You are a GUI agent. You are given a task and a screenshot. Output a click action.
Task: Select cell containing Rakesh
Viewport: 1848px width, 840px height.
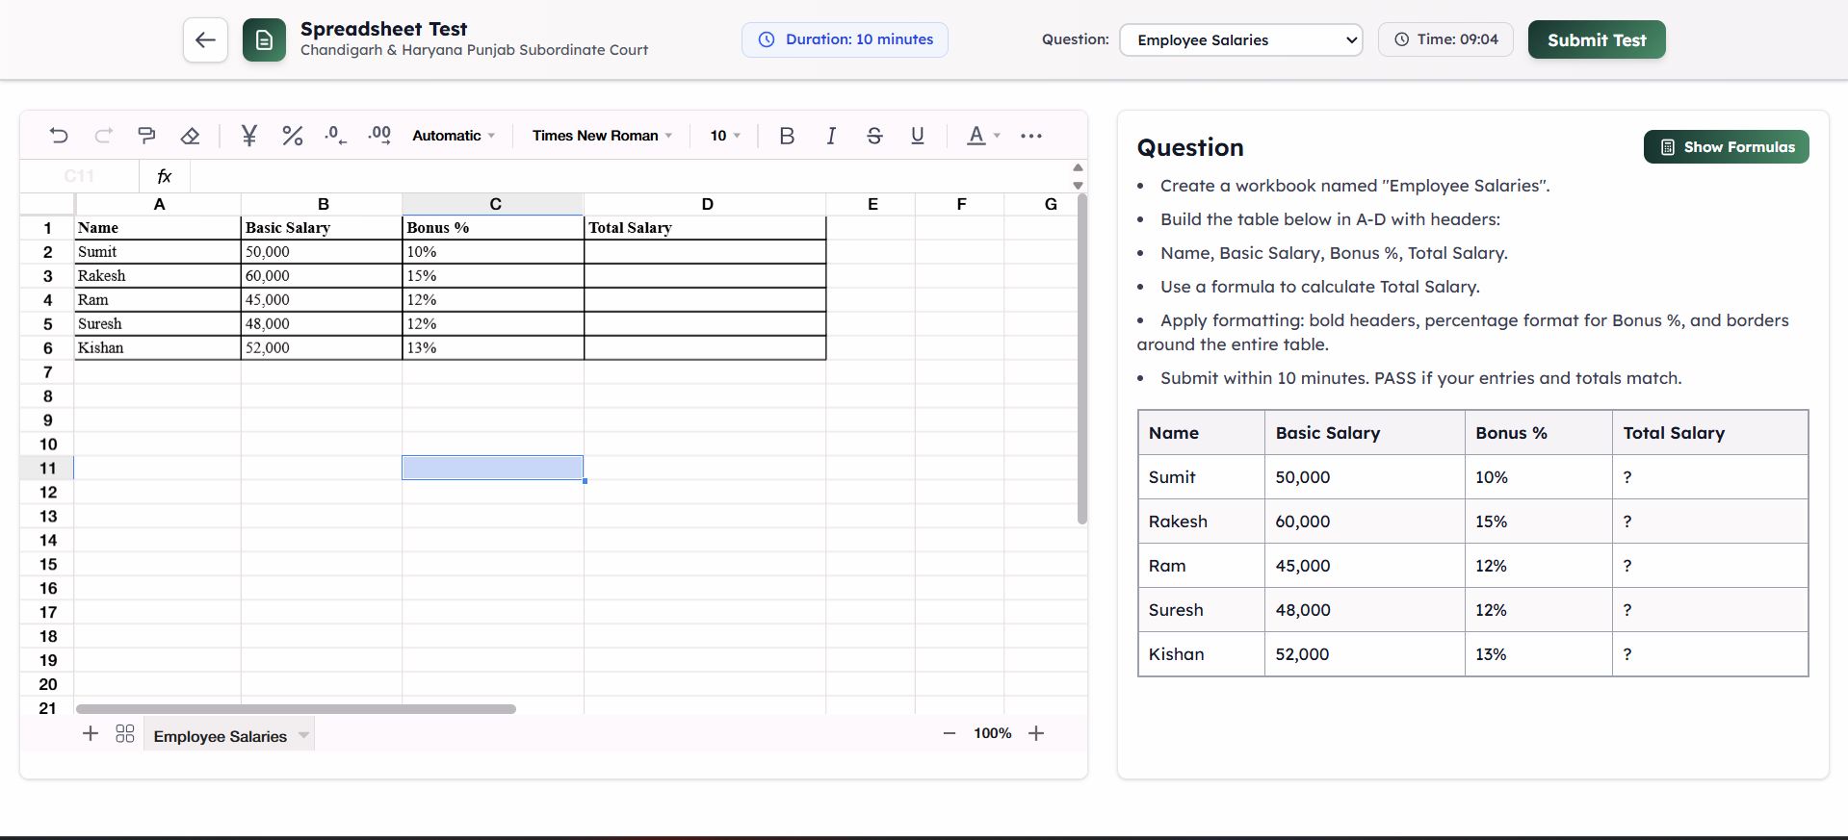pos(158,276)
